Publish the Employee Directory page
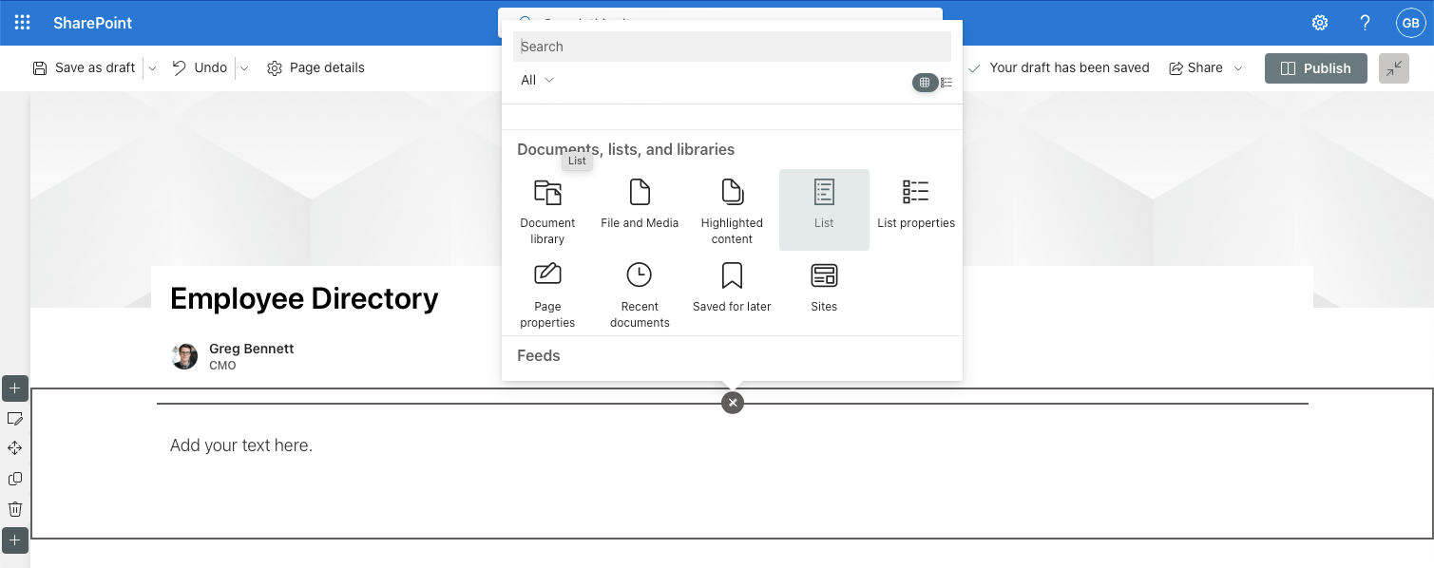 click(x=1315, y=68)
